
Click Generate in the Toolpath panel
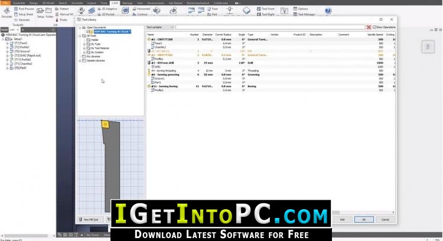pos(22,20)
